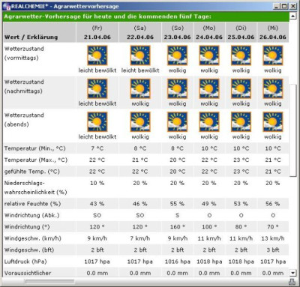The height and width of the screenshot is (287, 300).
Task: Select the 23.04.06 column header
Action: pos(177,32)
